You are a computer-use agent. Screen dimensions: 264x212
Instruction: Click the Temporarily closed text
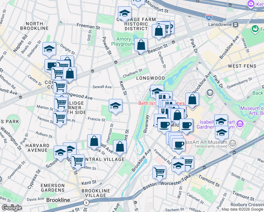point(211,146)
